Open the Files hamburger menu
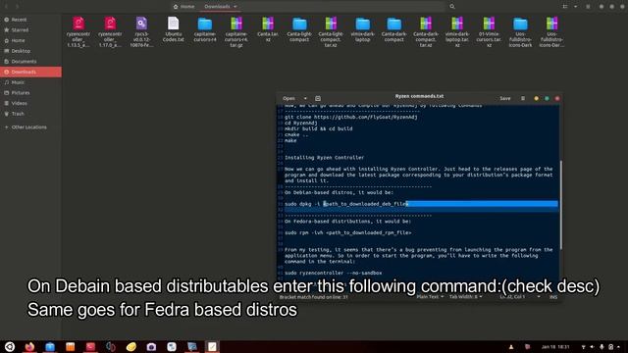Screen dimensions: 628x353 tap(588, 7)
